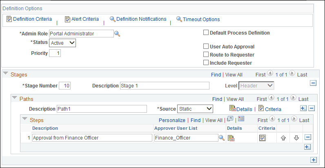Open the Timeout Options link
The height and width of the screenshot is (168, 325).
tap(201, 20)
